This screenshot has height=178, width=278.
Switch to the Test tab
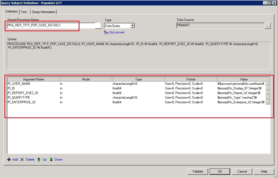pyautogui.click(x=24, y=12)
